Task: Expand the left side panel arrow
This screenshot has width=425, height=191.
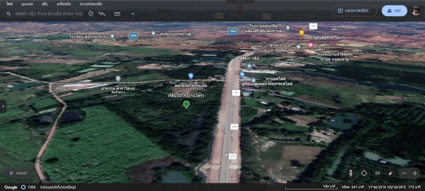Action: (x=3, y=106)
